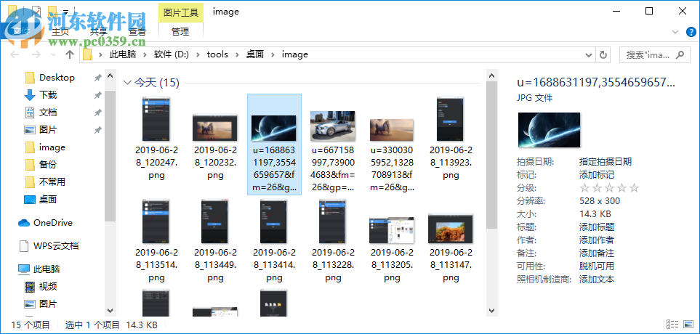Rate the image five stars
Image resolution: width=700 pixels, height=334 pixels.
[634, 188]
